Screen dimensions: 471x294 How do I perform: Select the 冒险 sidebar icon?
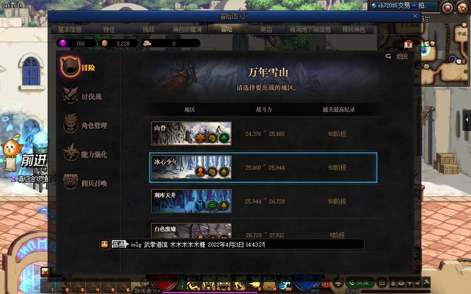[x=70, y=67]
